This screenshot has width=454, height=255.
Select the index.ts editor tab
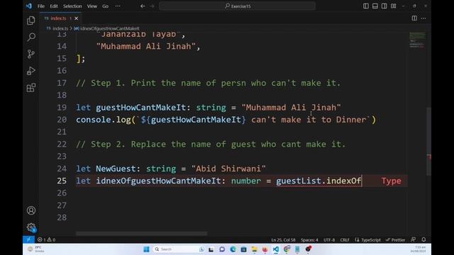tap(61, 18)
